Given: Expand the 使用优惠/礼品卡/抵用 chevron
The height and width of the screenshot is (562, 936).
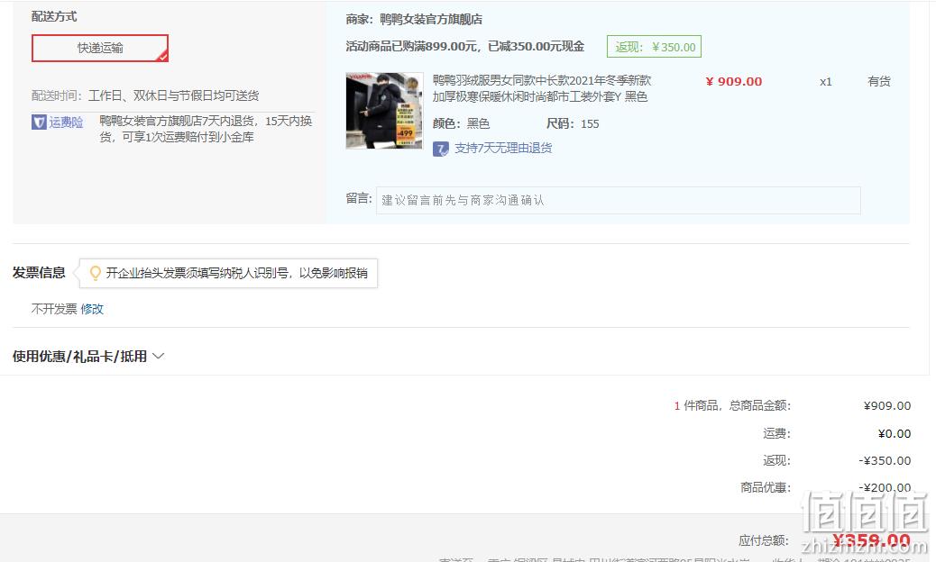Looking at the screenshot, I should (158, 356).
